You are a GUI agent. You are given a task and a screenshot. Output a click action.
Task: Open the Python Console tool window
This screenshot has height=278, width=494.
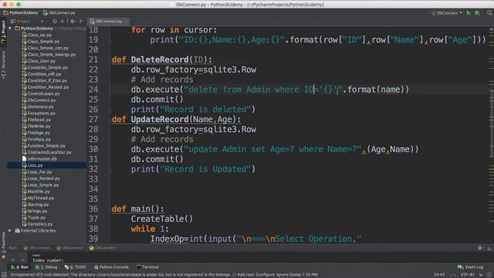pos(111,267)
